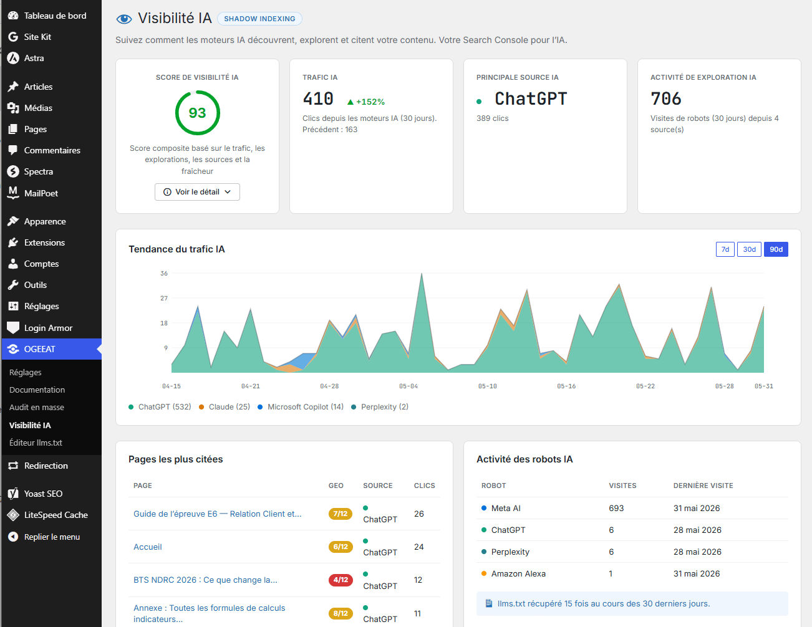Click the Apparence paintbrush icon
Screen dimensions: 812x627
pos(13,221)
